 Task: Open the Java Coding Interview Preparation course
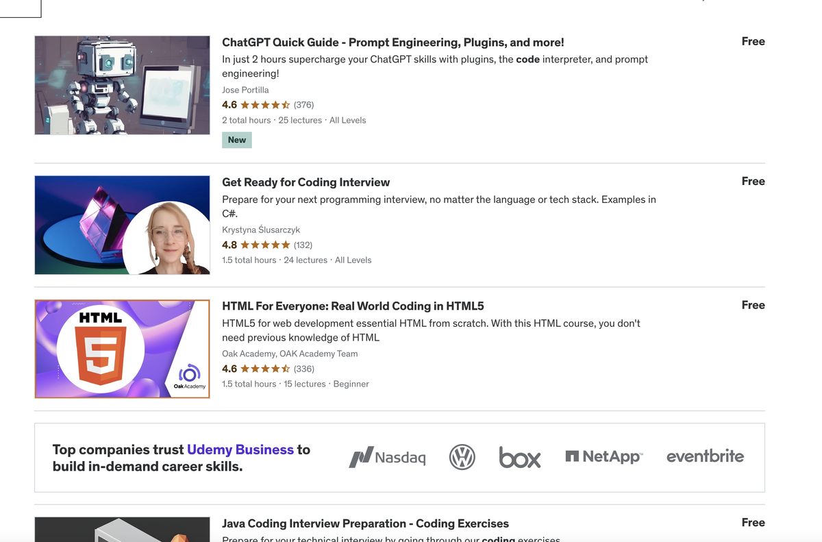tap(365, 523)
